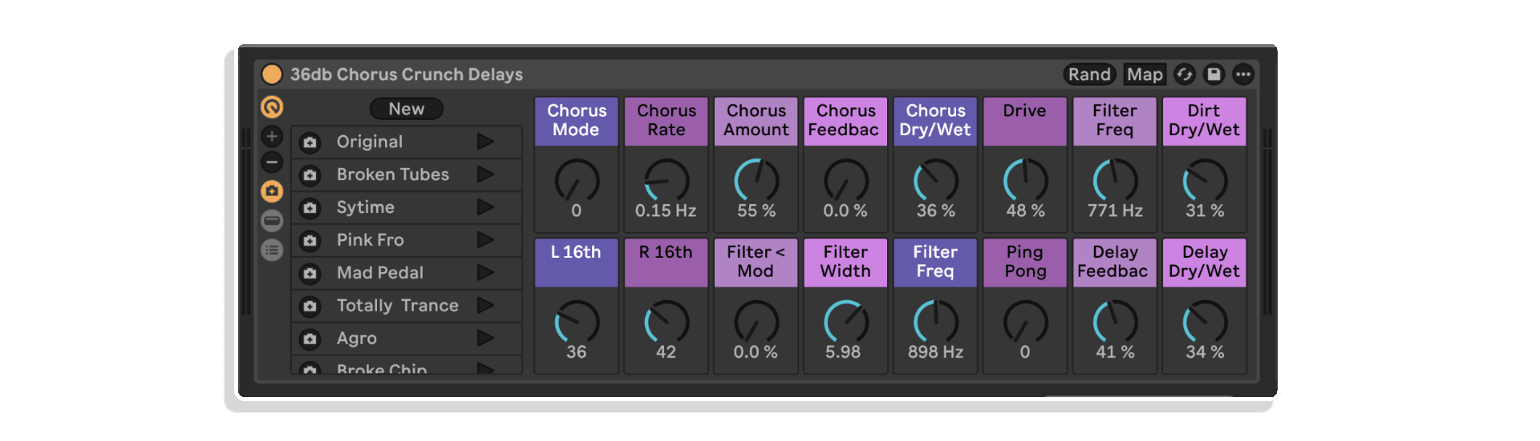The width and height of the screenshot is (1540, 441).
Task: Launch the Totally Trance variation arrow
Action: click(x=485, y=306)
